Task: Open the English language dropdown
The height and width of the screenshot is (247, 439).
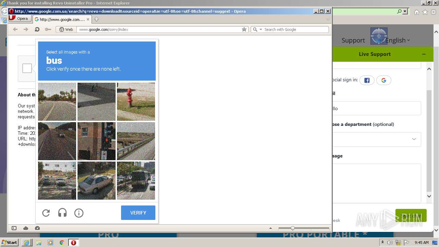Action: [398, 40]
